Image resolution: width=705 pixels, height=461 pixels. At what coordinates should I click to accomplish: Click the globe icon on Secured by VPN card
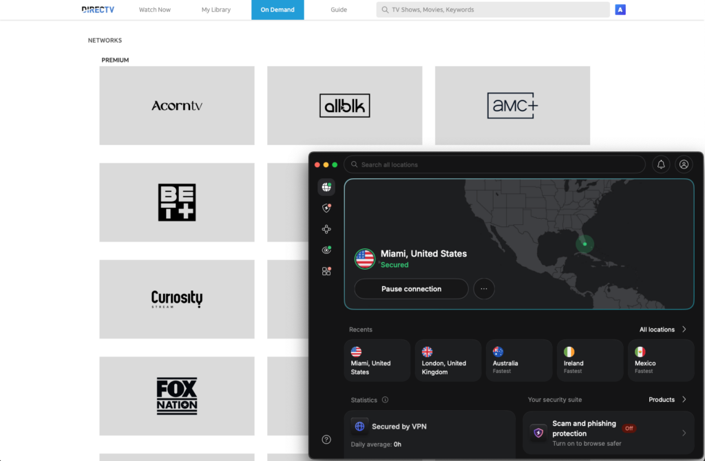[359, 427]
